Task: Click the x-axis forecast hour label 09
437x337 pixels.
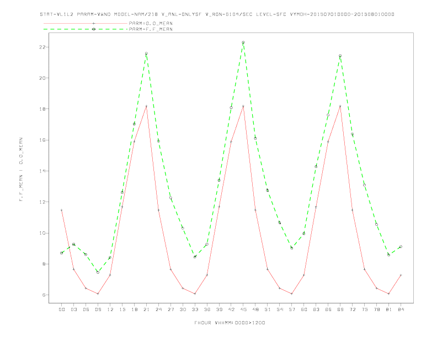Action: pyautogui.click(x=98, y=309)
